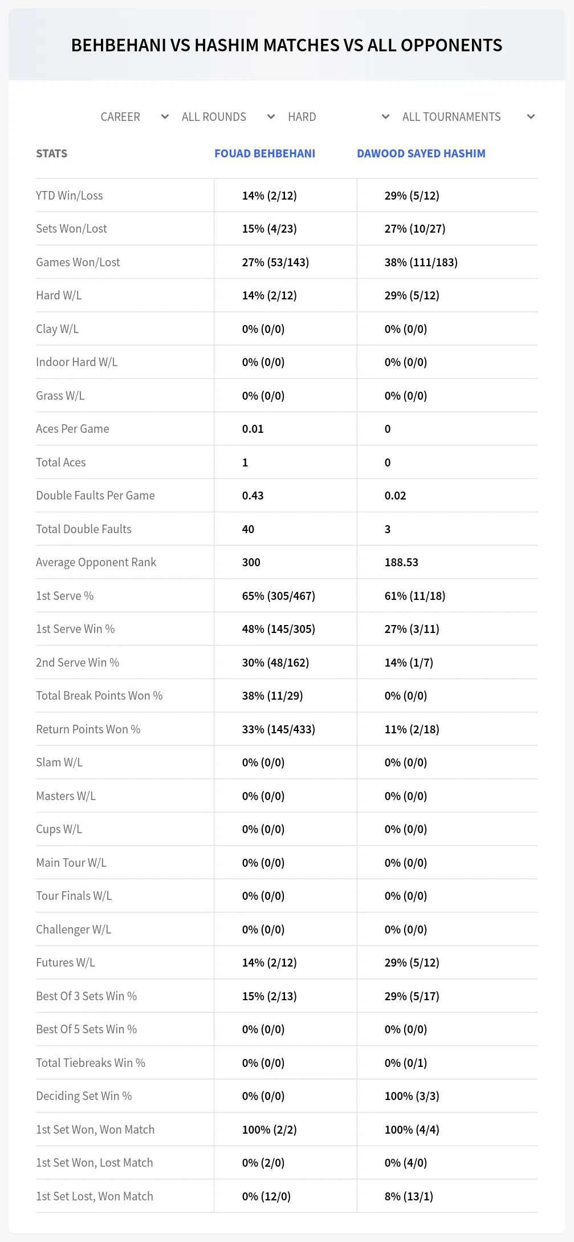
Task: Open the CAREER dropdown
Action: click(x=135, y=117)
